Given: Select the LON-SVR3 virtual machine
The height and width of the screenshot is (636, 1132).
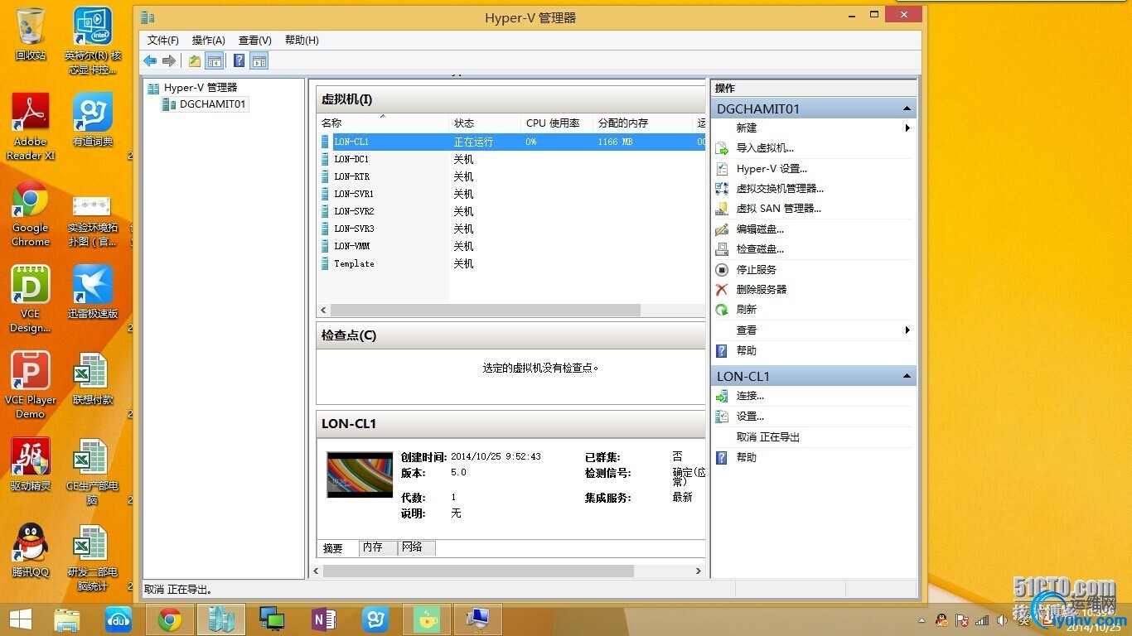Looking at the screenshot, I should click(354, 229).
